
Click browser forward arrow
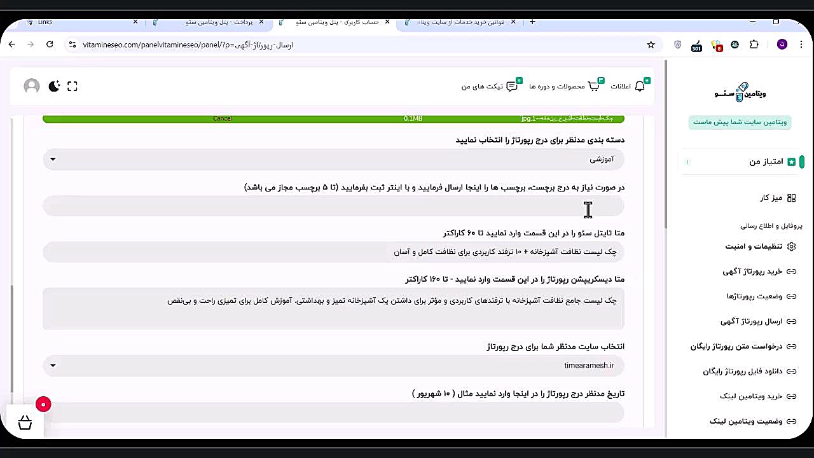[x=31, y=45]
